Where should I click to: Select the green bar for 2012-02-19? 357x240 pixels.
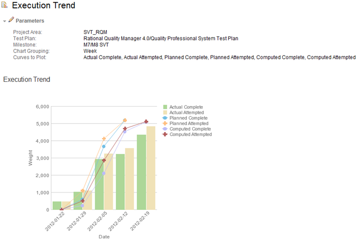pos(141,172)
